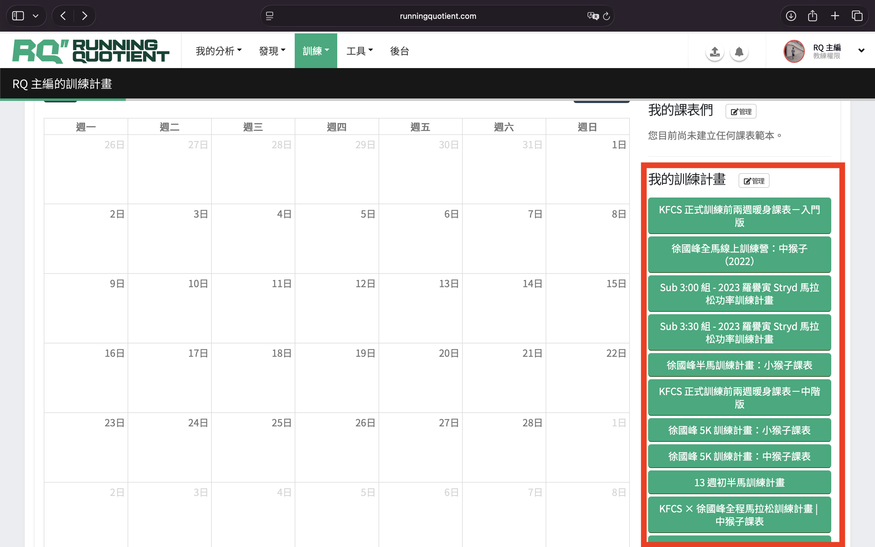Select the 13 週初半馬訓練計畫 plan
Image resolution: width=875 pixels, height=547 pixels.
(x=739, y=482)
